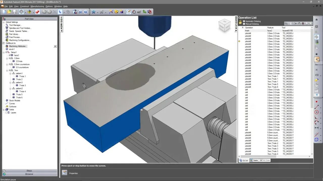This screenshot has width=323, height=181.
Task: Click the purple solid cube icon
Action: click(122, 12)
